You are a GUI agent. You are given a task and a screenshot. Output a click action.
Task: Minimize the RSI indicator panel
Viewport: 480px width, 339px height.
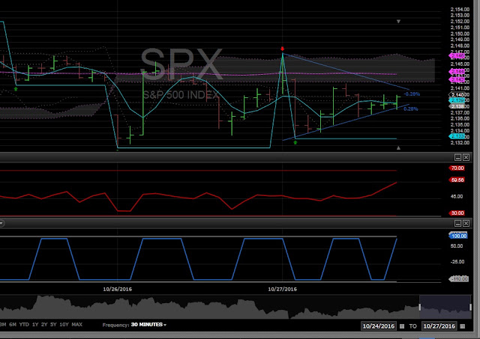[457, 157]
